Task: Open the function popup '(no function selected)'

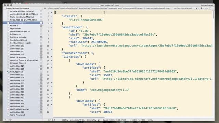Action: (183, 8)
